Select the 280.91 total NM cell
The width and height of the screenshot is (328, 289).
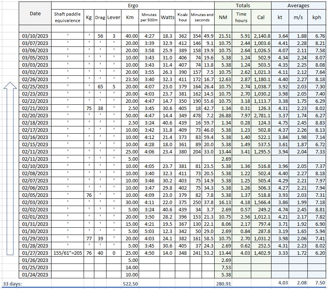pos(223,284)
